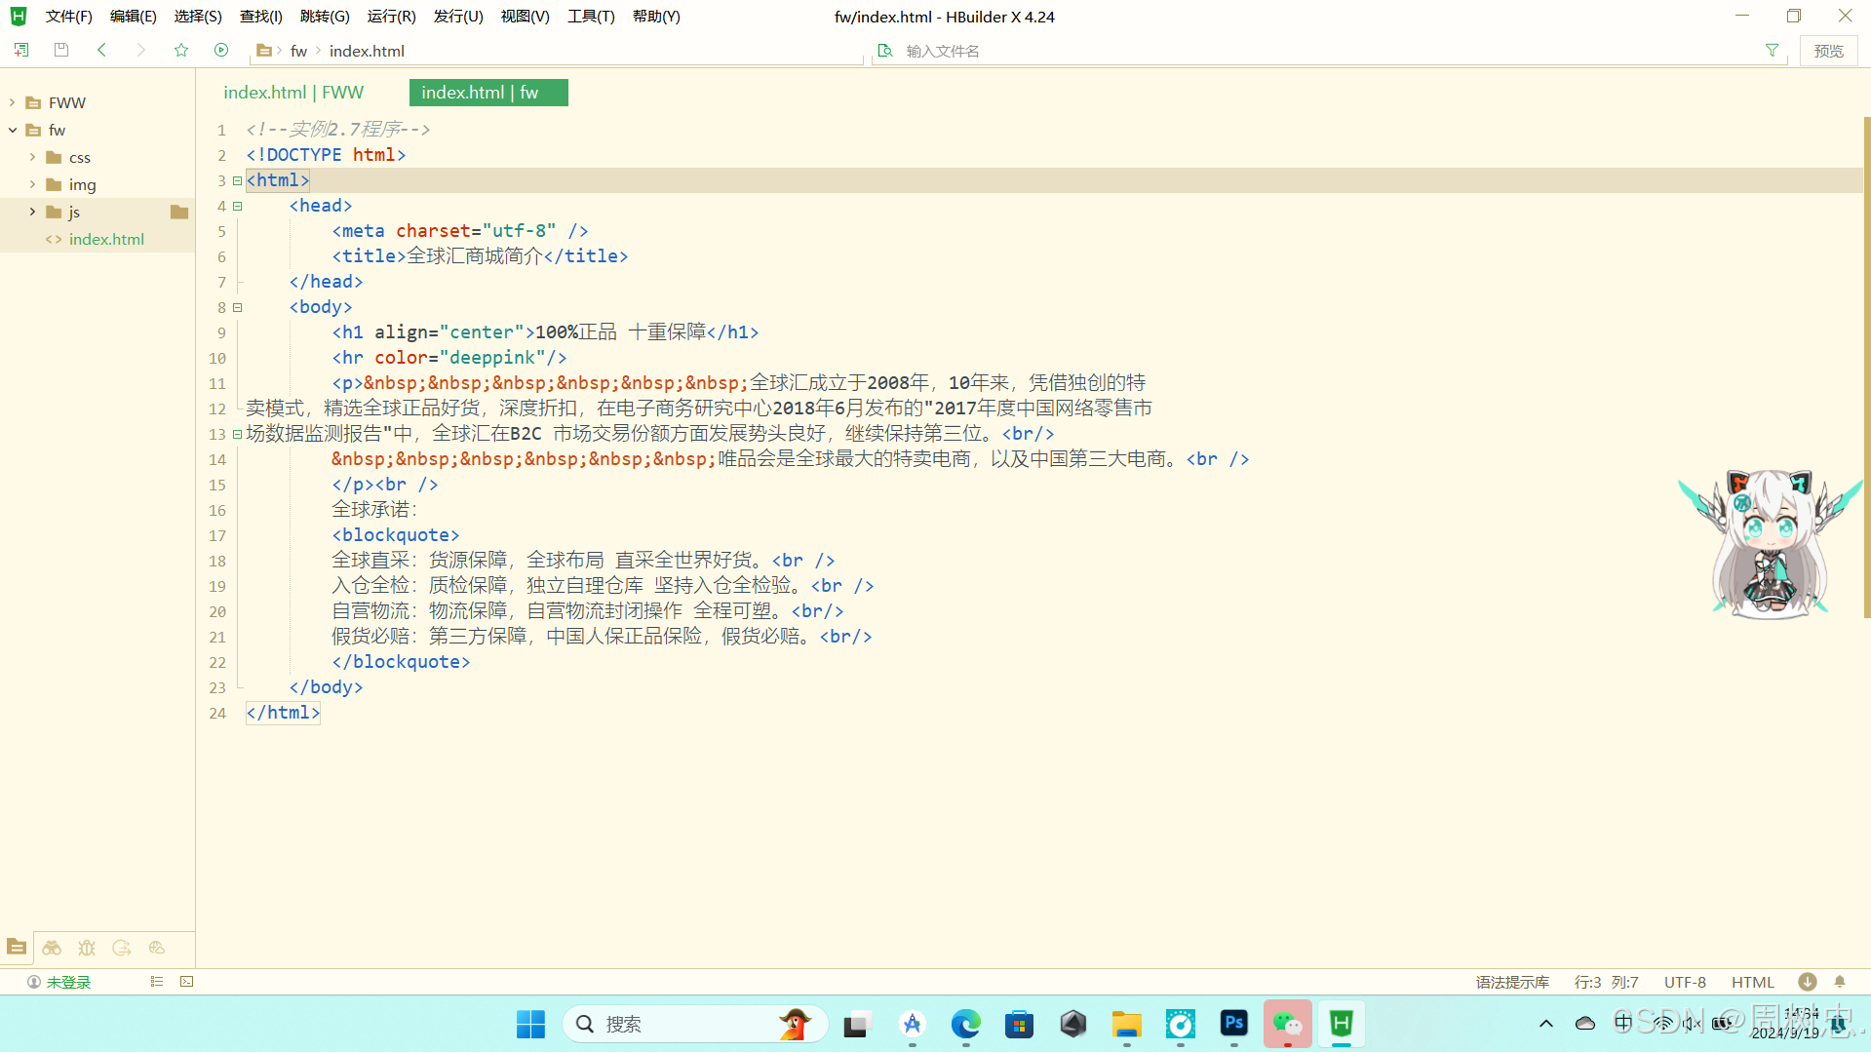The height and width of the screenshot is (1052, 1871).
Task: Select index.html in project tree
Action: tap(106, 239)
